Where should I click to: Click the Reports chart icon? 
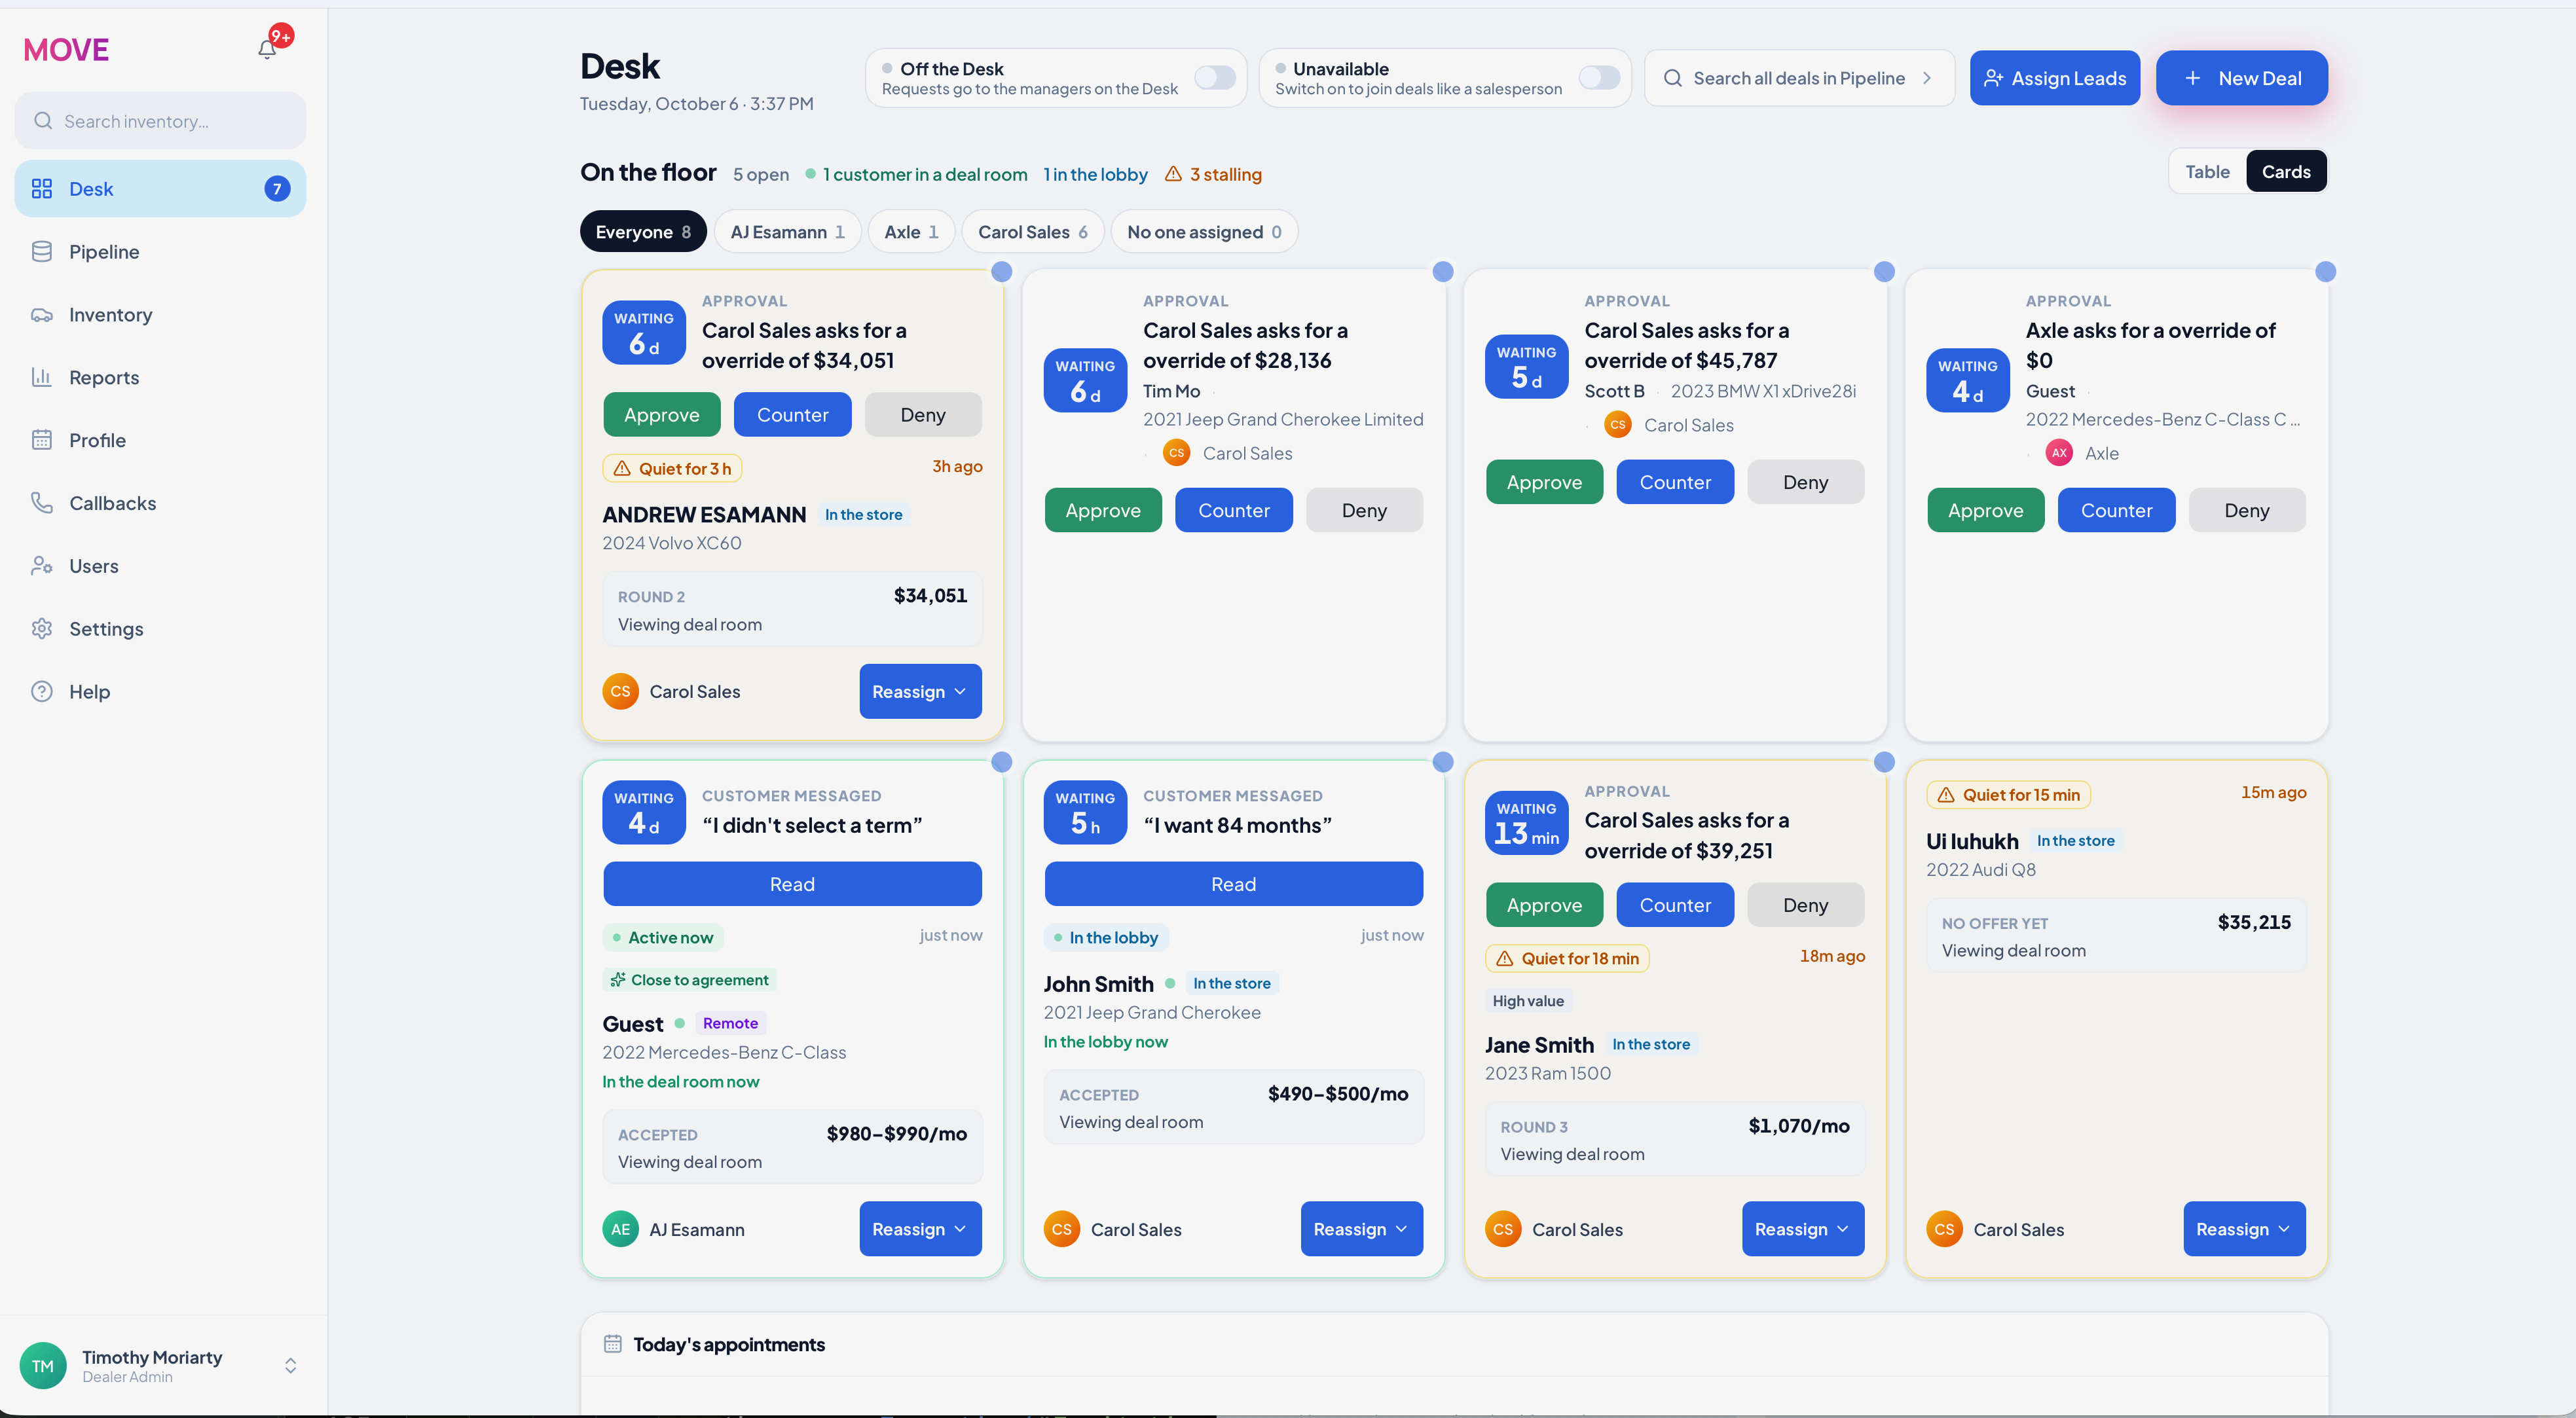click(x=42, y=377)
